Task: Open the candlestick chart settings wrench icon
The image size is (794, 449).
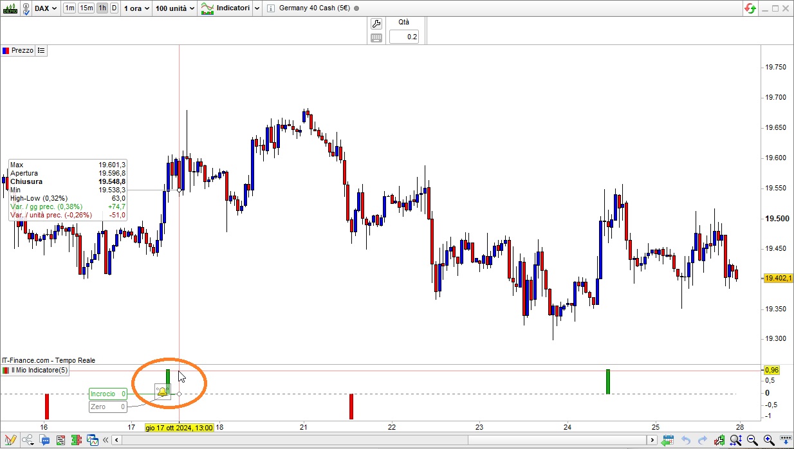Action: tap(720, 441)
